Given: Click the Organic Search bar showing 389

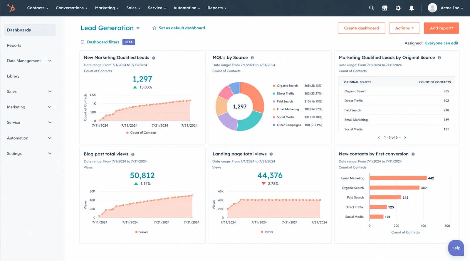Looking at the screenshot, I should point(394,188).
